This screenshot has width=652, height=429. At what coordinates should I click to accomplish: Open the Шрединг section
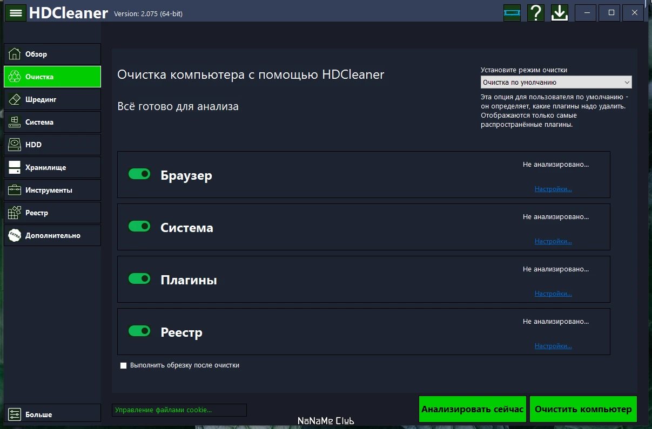point(52,99)
